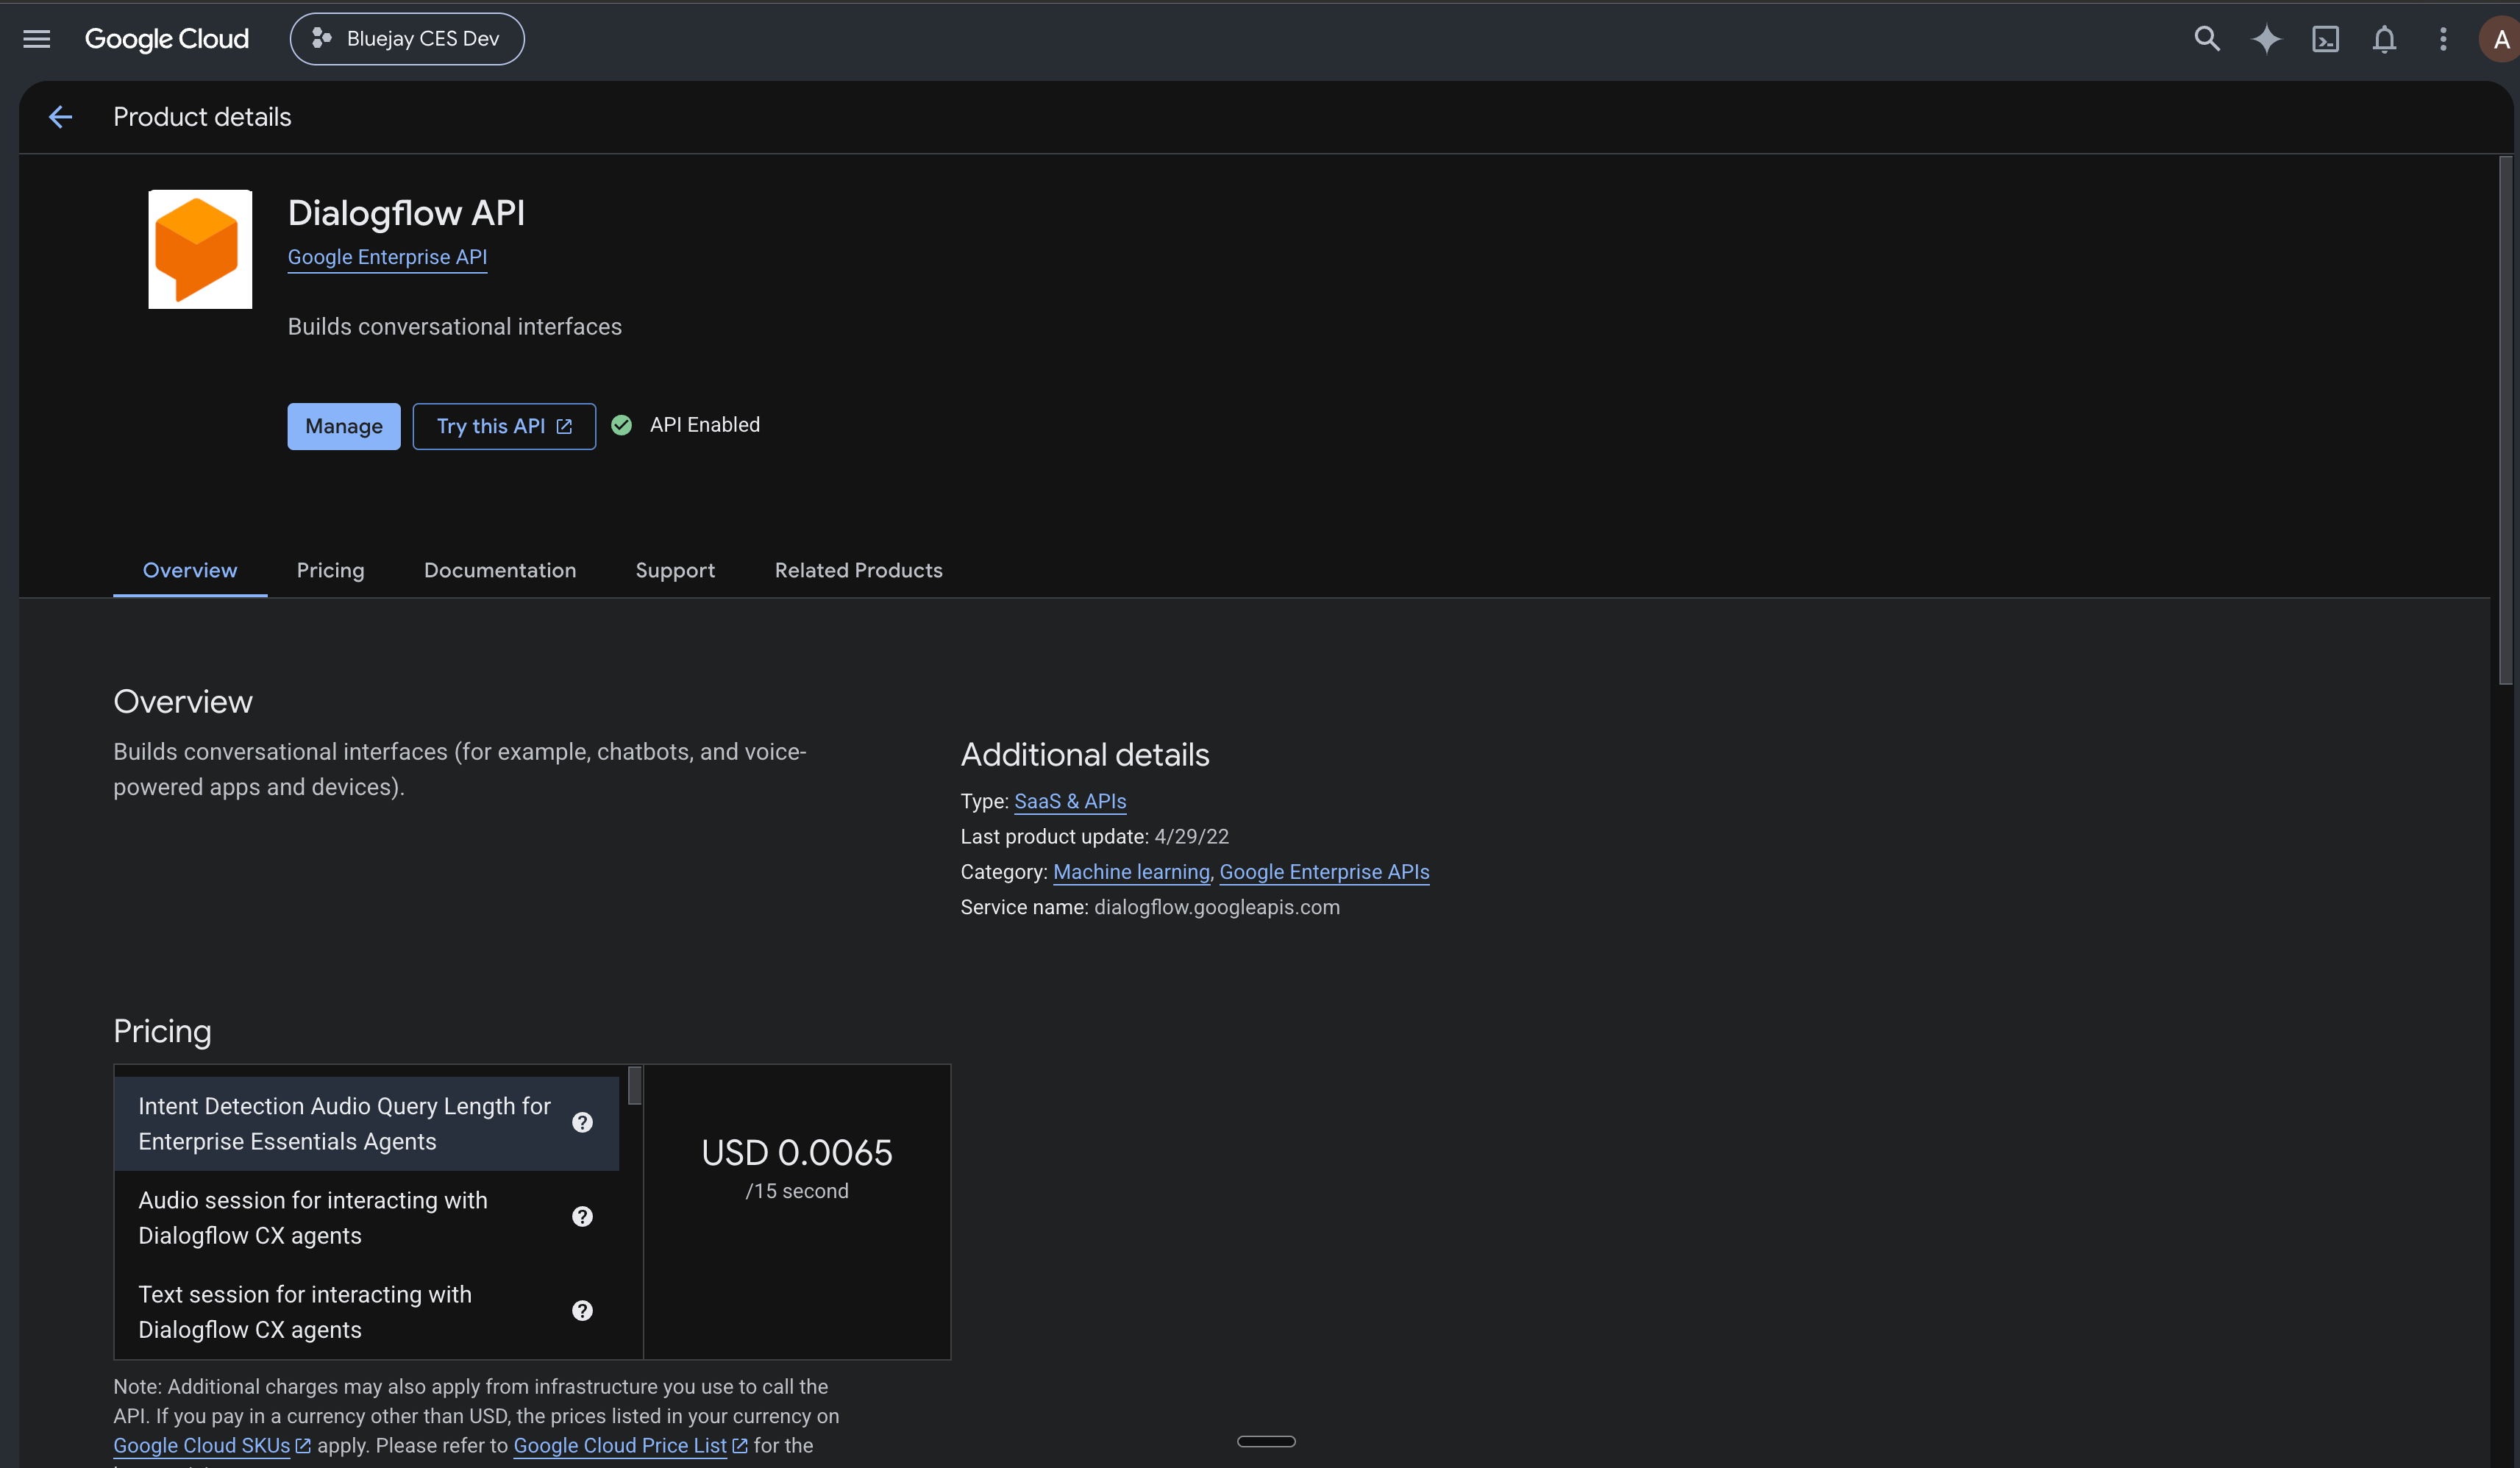Click help icon beside Text session row
Viewport: 2520px width, 1468px height.
(582, 1311)
